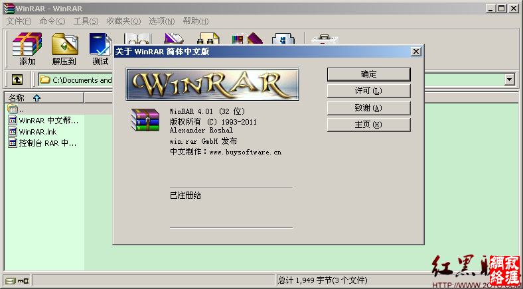Sort by the 名称 column header
523x289 pixels.
click(x=44, y=98)
